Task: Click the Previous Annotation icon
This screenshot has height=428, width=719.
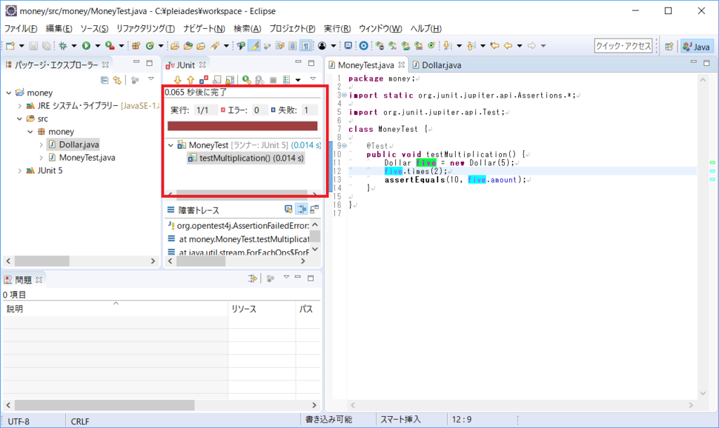Action: (x=471, y=46)
